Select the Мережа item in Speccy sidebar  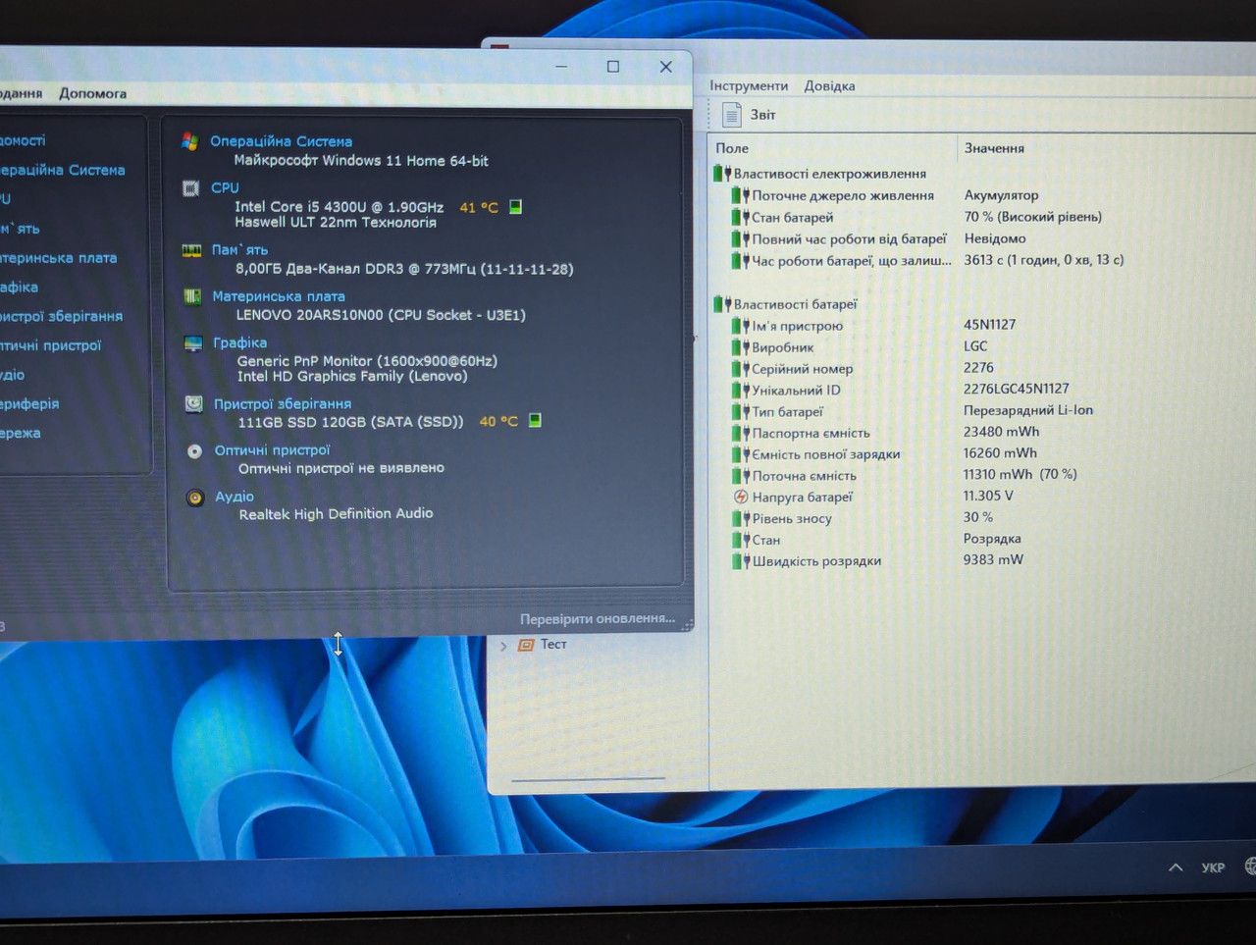pos(20,433)
